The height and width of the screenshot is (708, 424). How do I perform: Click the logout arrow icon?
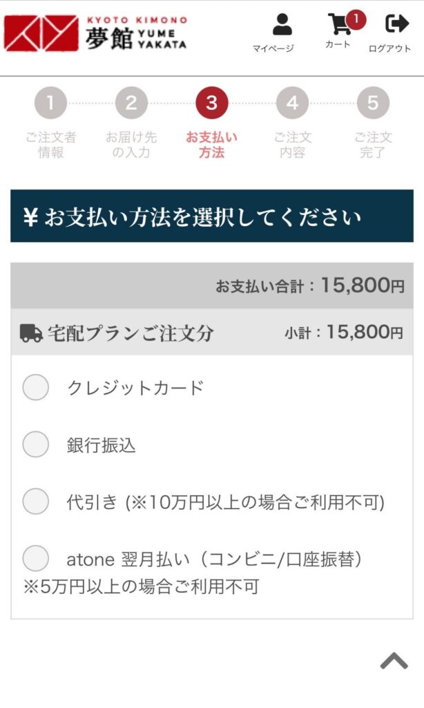click(396, 24)
